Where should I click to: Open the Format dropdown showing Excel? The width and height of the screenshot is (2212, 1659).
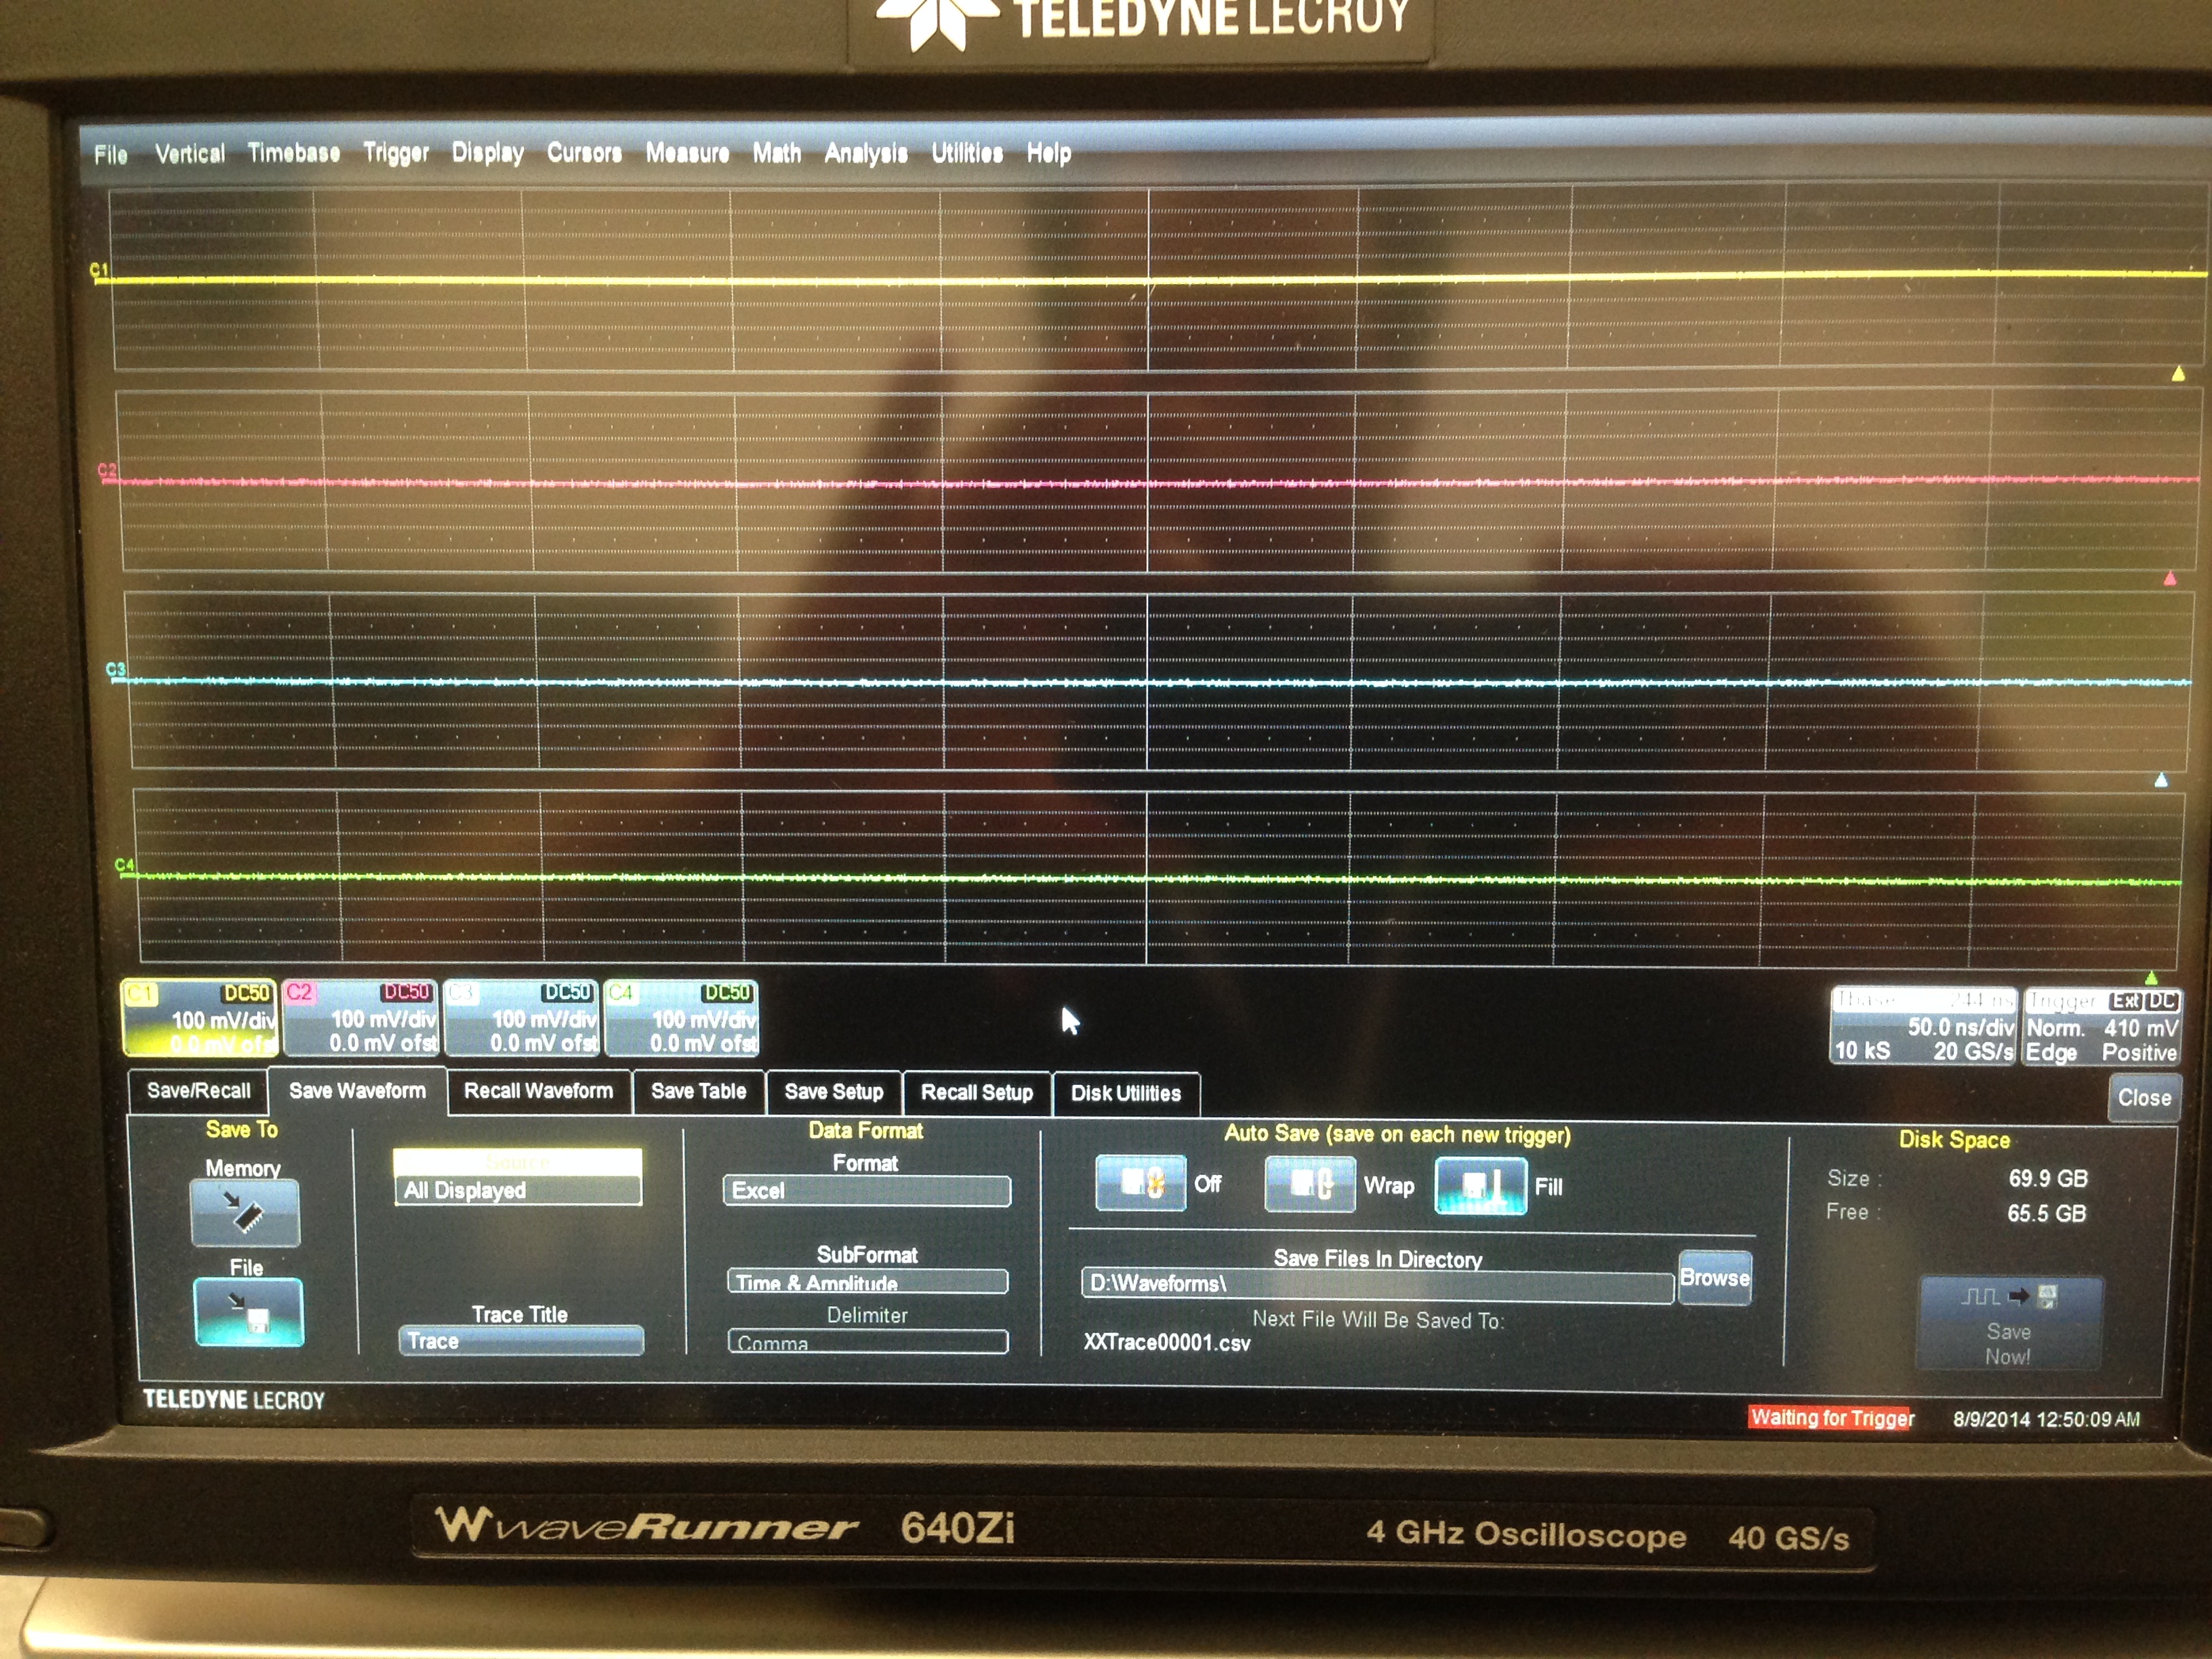pyautogui.click(x=867, y=1191)
